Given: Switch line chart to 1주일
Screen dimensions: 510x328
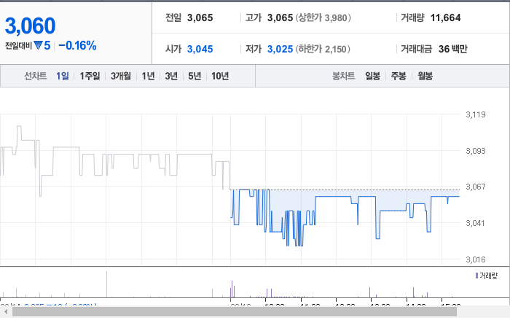Looking at the screenshot, I should click(90, 76).
